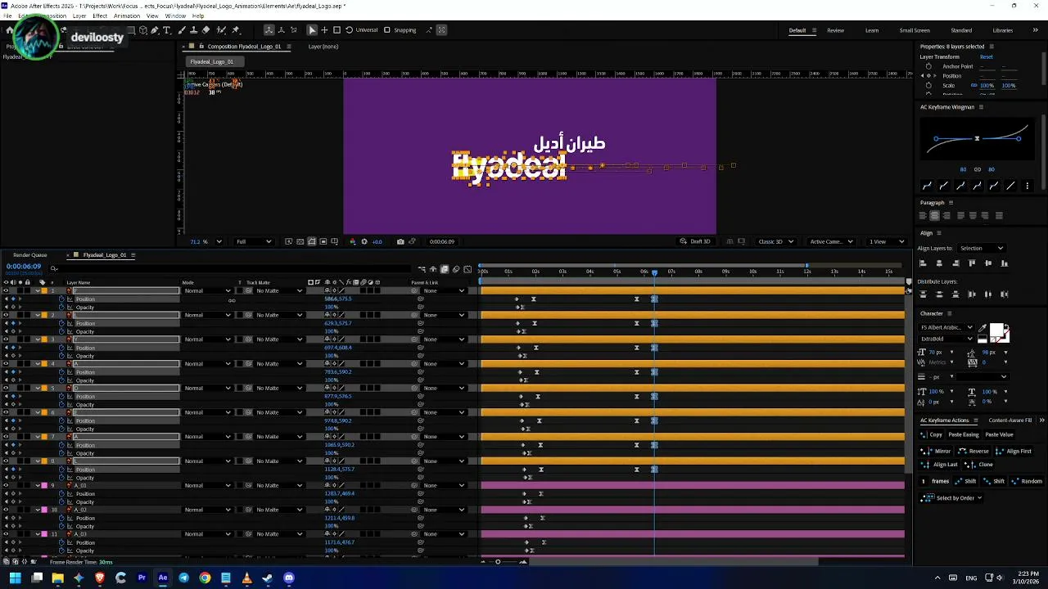Click the black and white swatch reset
This screenshot has width=1048, height=589.
point(982,339)
